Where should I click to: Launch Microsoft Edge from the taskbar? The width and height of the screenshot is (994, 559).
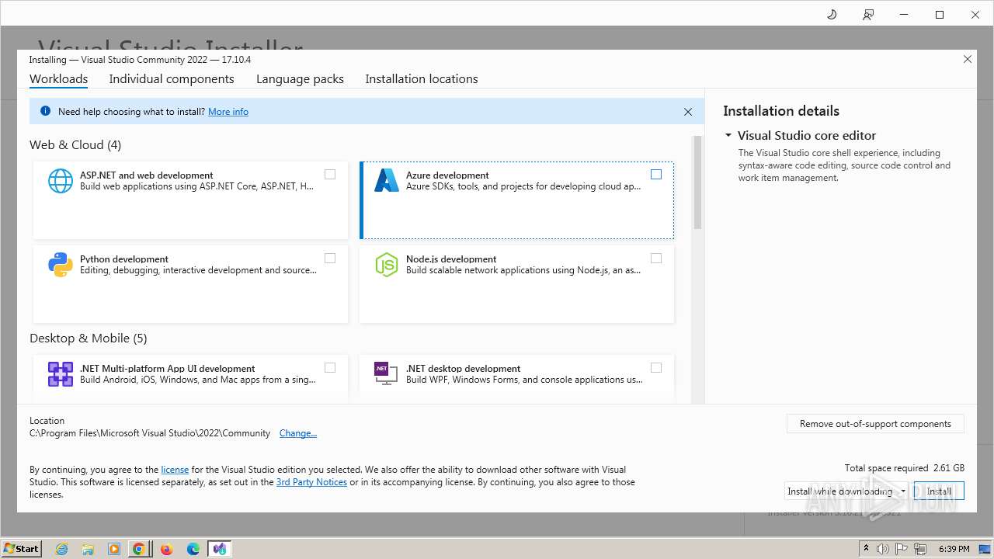pos(193,549)
